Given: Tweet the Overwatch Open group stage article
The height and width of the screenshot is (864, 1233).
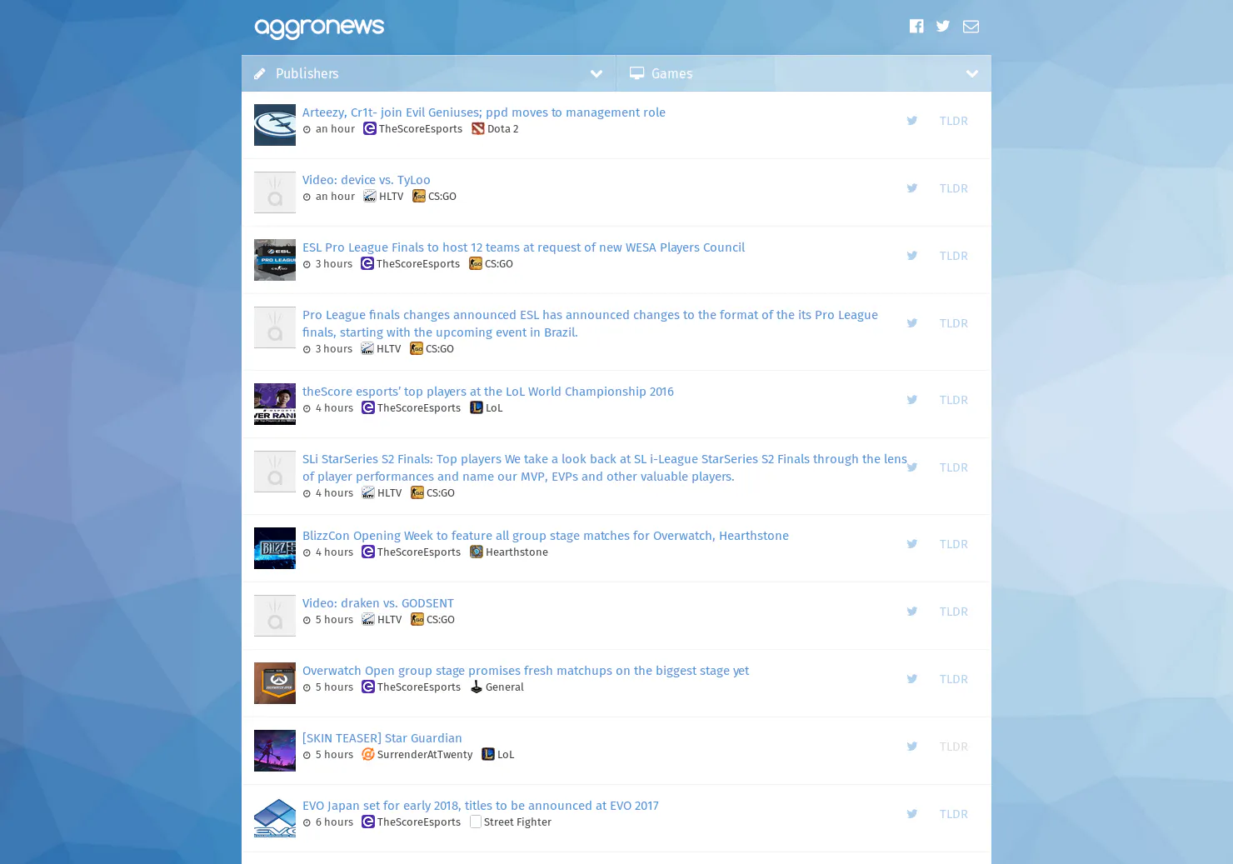Looking at the screenshot, I should pos(912,679).
